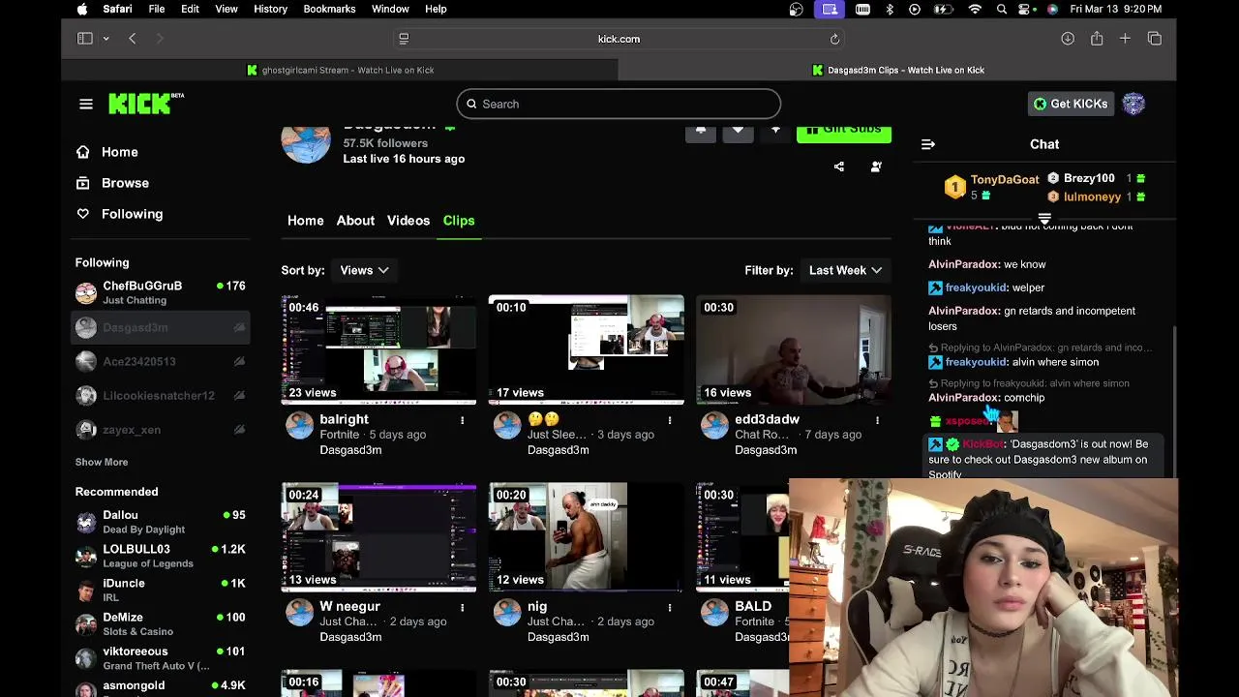Image resolution: width=1239 pixels, height=697 pixels.
Task: Open ChefBuGGruB followed channel
Action: click(x=161, y=292)
